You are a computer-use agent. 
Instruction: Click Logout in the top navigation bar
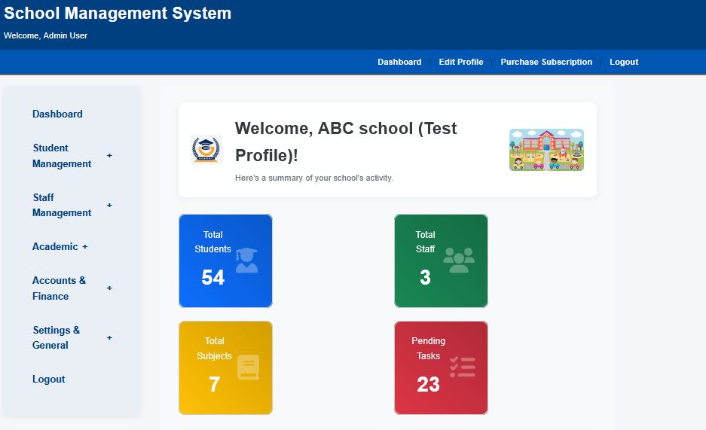tap(624, 62)
